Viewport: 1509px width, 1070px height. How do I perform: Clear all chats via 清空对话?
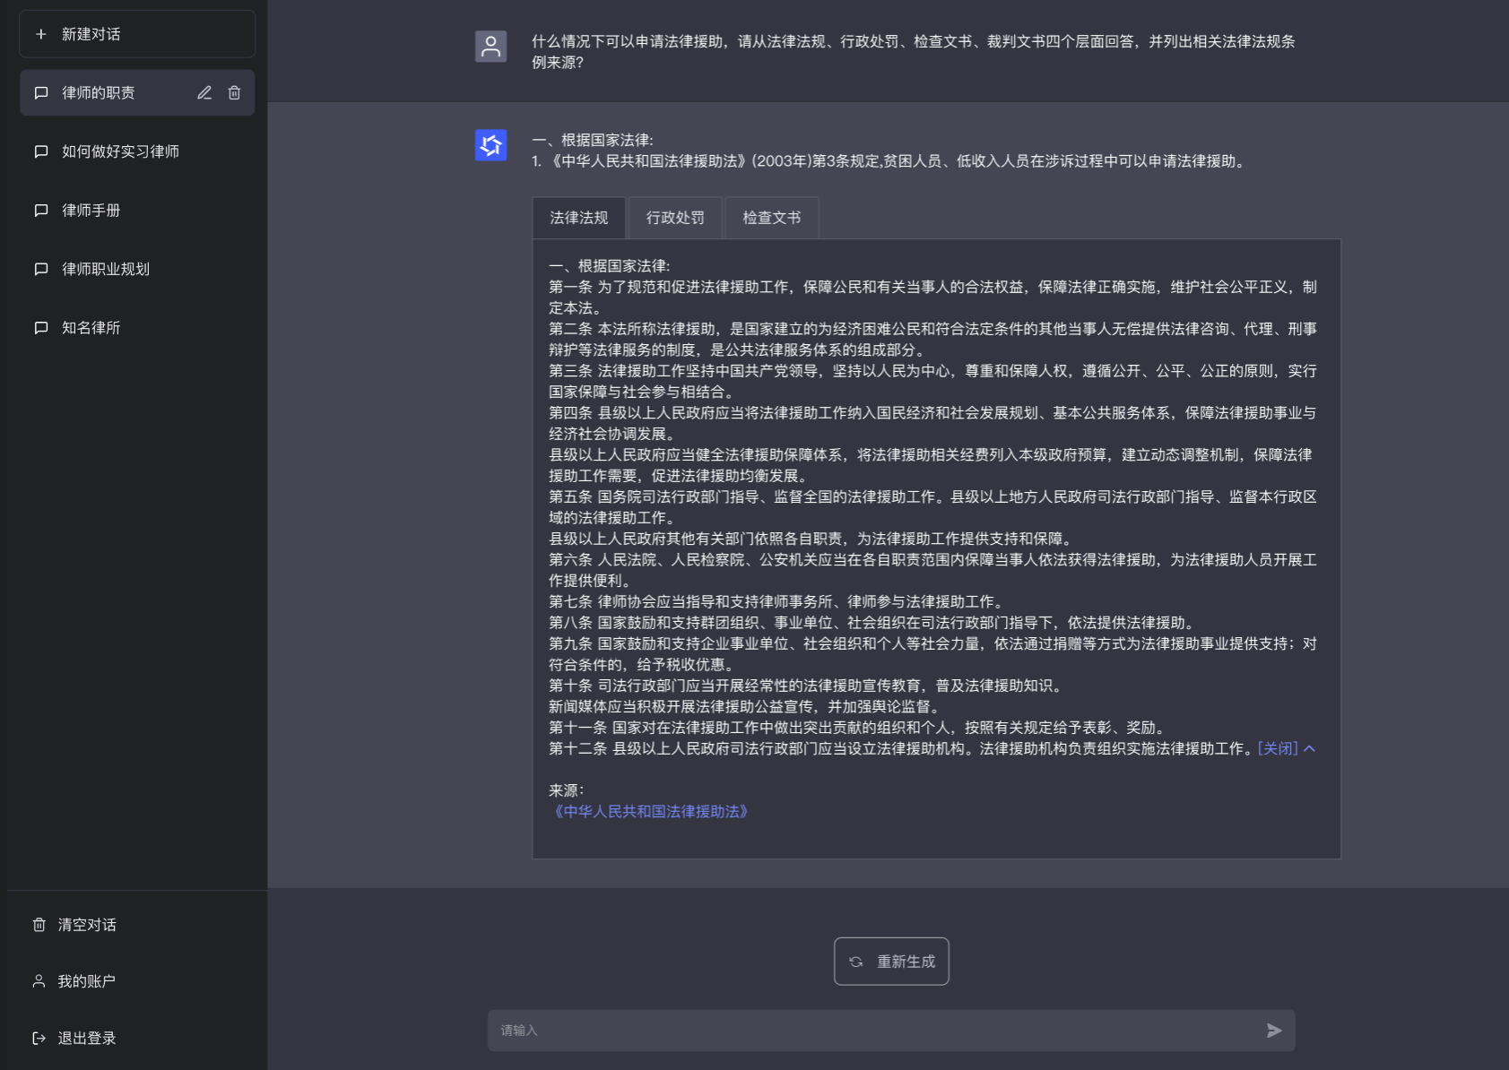[87, 925]
